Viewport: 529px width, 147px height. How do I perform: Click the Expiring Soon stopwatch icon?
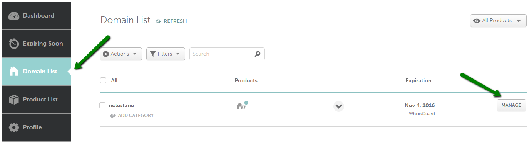pyautogui.click(x=14, y=44)
